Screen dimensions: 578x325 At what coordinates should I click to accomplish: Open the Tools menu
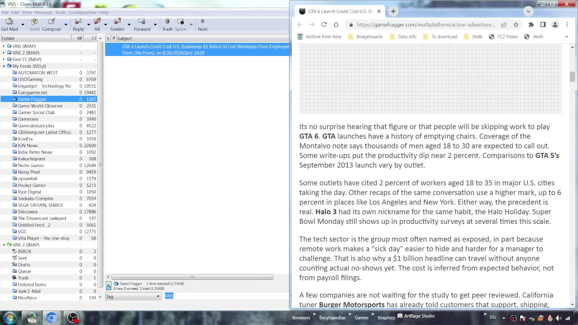(61, 13)
